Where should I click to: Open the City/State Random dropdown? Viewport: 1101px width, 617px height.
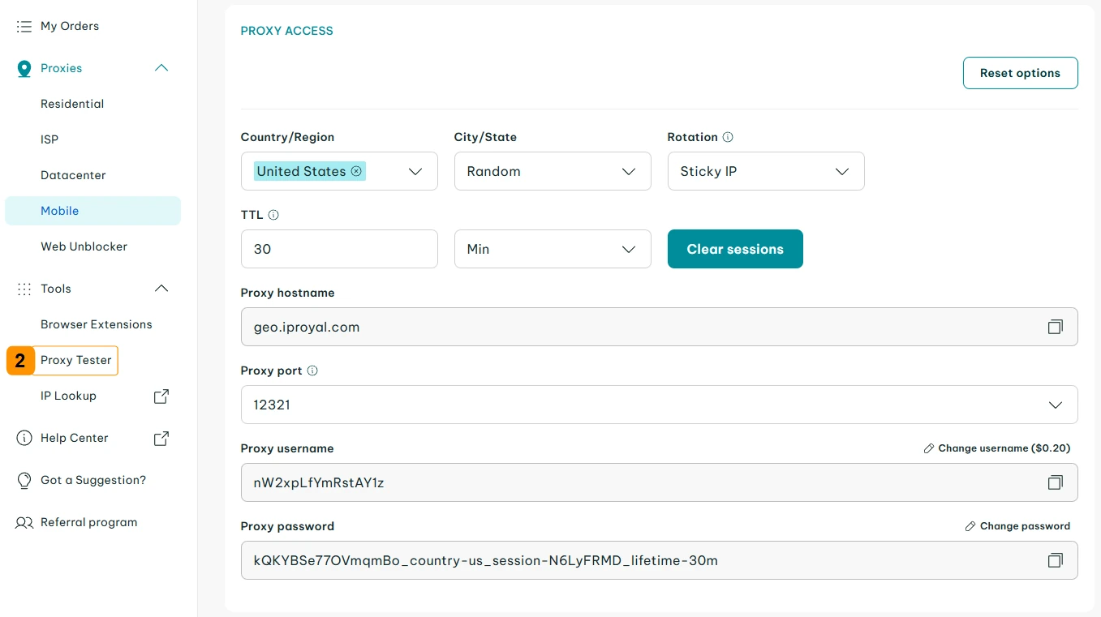(552, 171)
